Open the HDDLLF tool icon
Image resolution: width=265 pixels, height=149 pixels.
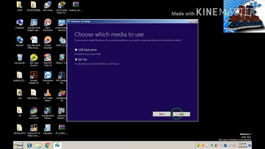pyautogui.click(x=61, y=59)
